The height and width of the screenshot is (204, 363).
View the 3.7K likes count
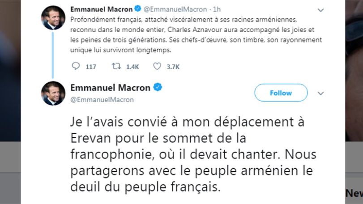click(x=173, y=67)
